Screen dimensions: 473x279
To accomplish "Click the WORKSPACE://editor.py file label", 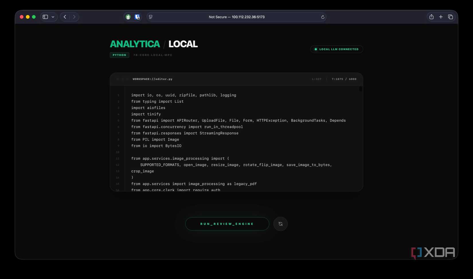I will coord(153,79).
